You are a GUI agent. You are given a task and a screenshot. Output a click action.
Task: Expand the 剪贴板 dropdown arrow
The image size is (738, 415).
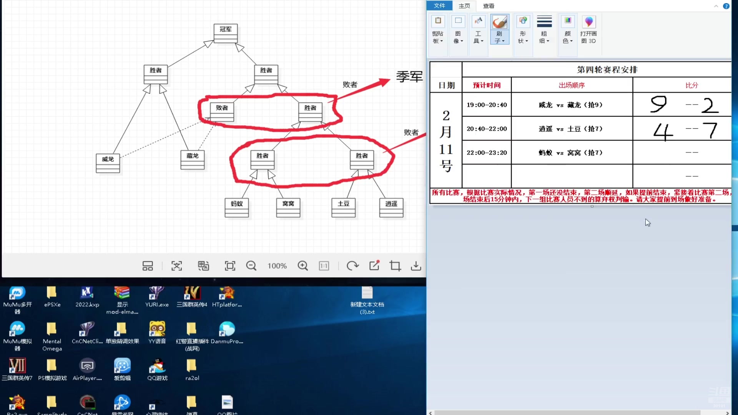(x=442, y=41)
